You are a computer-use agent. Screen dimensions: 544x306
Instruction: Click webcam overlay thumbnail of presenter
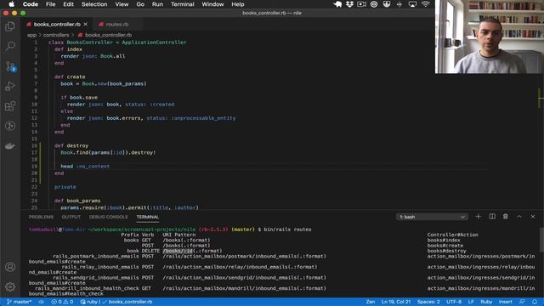coord(490,37)
